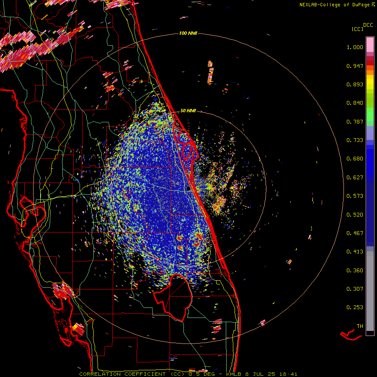The image size is (377, 377).
Task: Select the 0.573 legend value
Action: [355, 196]
